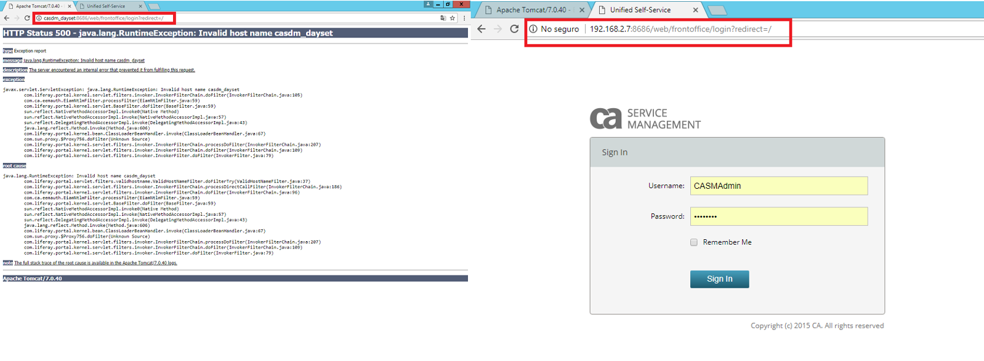The width and height of the screenshot is (984, 361).
Task: Click the 'Exception report' type line
Action: coord(25,51)
